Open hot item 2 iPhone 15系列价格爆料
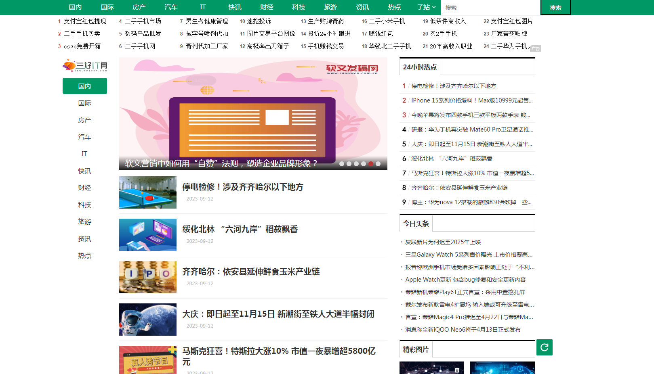 472,100
